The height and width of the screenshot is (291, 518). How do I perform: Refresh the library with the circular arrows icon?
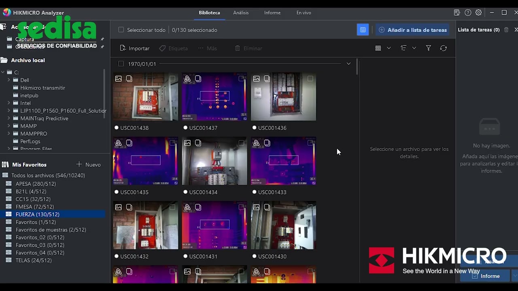(444, 48)
